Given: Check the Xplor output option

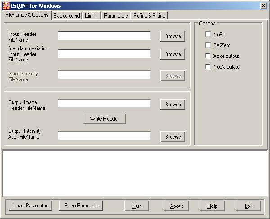Looking at the screenshot, I should 208,56.
